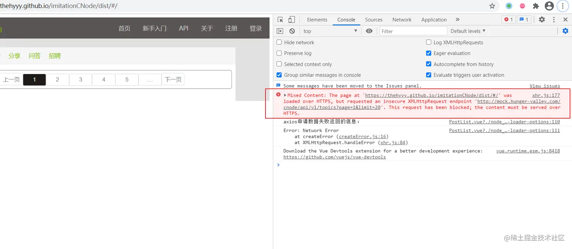Select the 招聘 topic tab
The image size is (572, 249).
click(55, 56)
